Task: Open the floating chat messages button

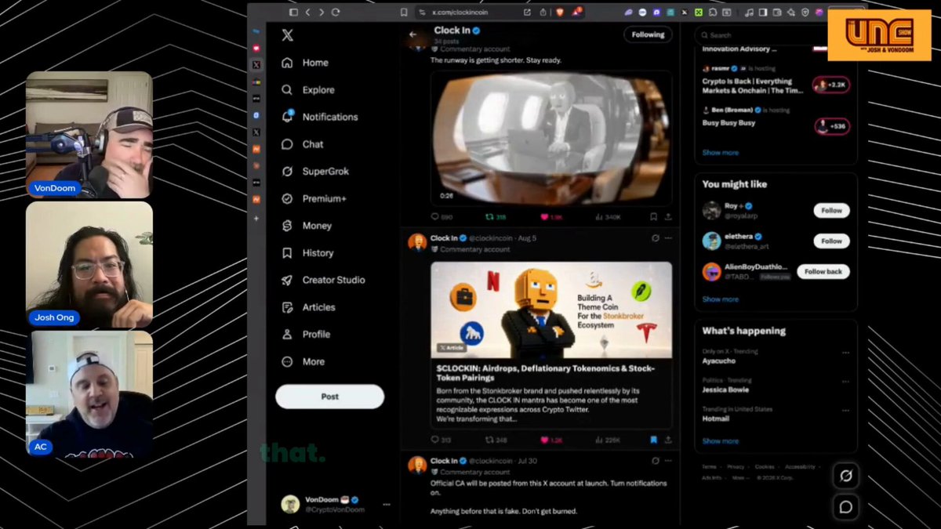Action: pyautogui.click(x=845, y=507)
